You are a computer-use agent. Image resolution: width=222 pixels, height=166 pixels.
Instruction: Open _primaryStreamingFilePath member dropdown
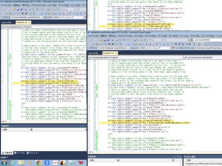click(x=203, y=58)
